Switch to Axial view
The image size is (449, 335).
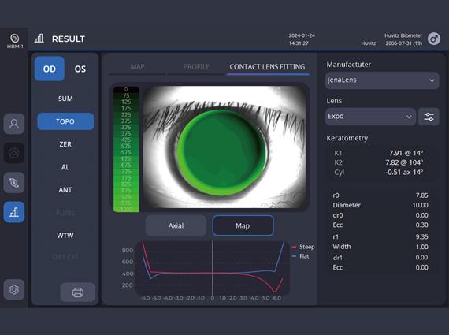click(176, 225)
